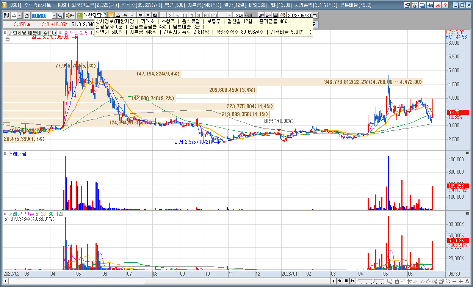Switch chart to weekly 주 period

(x=118, y=16)
